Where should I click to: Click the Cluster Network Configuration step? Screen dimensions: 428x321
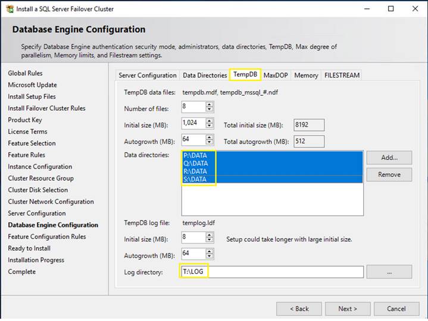coord(51,202)
